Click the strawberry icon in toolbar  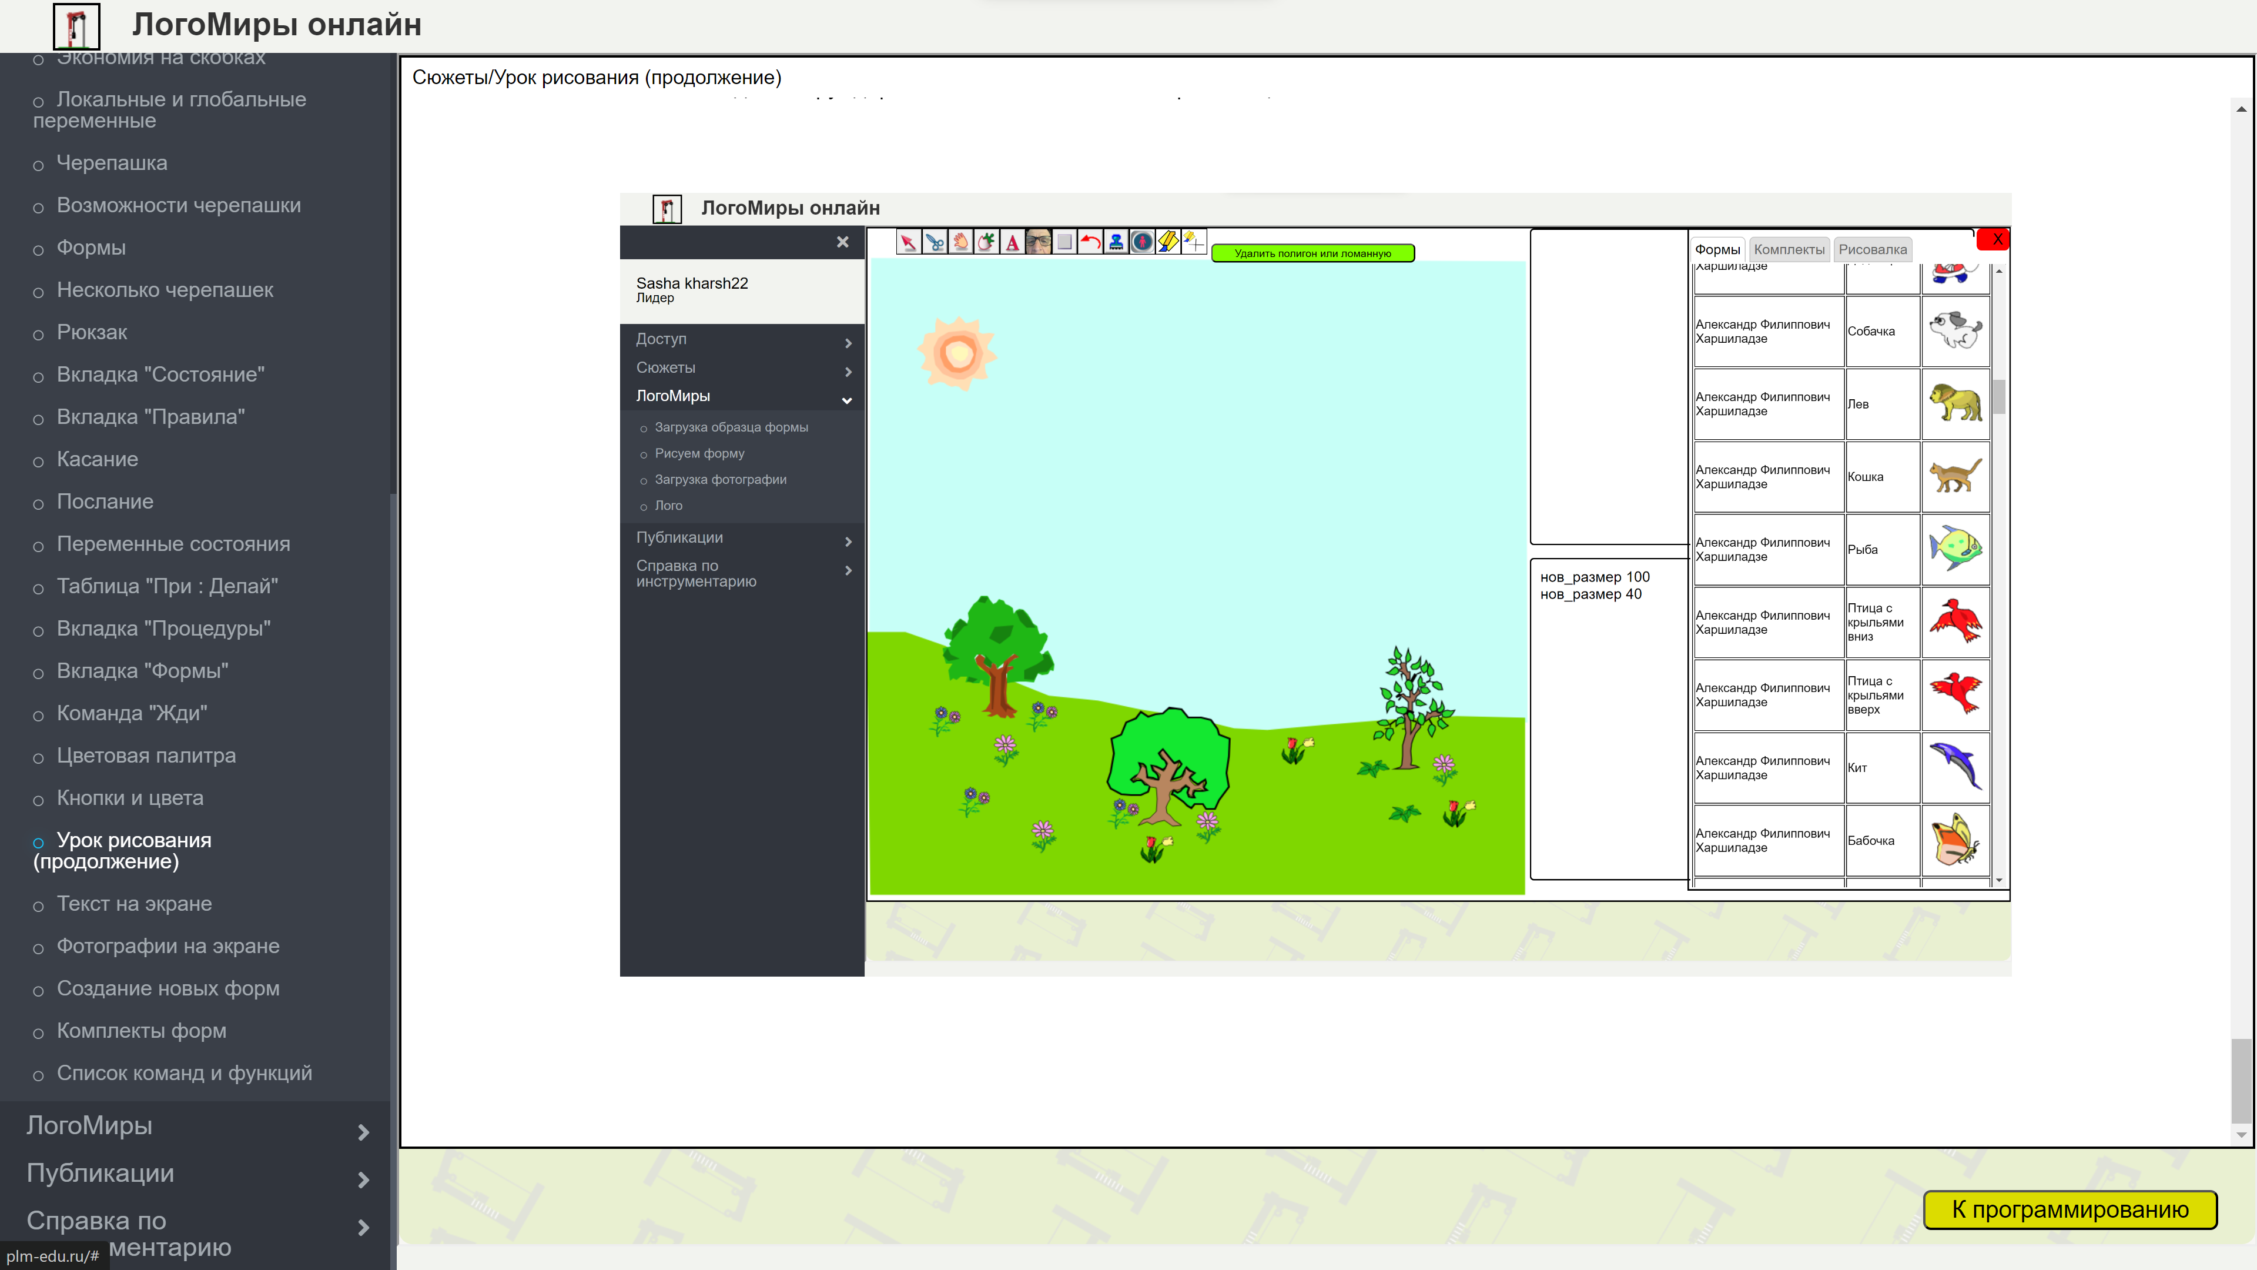[987, 242]
